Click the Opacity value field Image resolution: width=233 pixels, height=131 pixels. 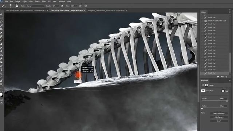click(x=54, y=6)
